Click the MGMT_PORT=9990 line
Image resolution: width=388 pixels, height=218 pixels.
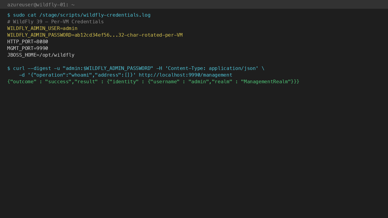[28, 48]
